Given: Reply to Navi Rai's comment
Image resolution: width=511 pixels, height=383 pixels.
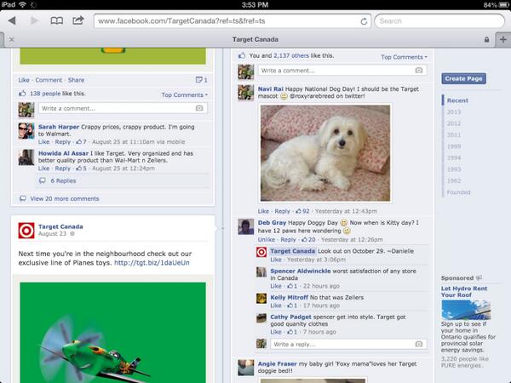Looking at the screenshot, I should tap(282, 211).
